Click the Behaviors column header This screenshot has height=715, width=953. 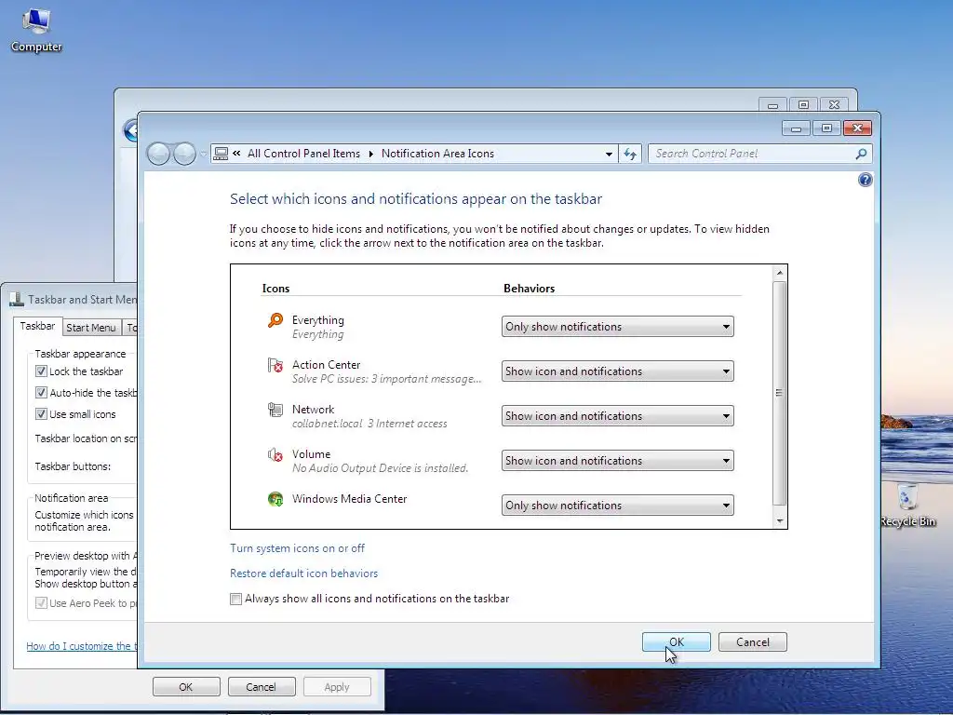point(530,289)
